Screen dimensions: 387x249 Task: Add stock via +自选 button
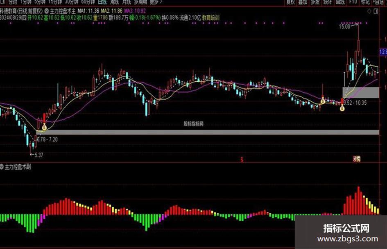click(x=378, y=2)
